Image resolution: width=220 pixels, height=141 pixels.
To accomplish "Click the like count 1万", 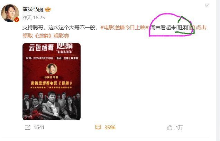I will pos(179,128).
